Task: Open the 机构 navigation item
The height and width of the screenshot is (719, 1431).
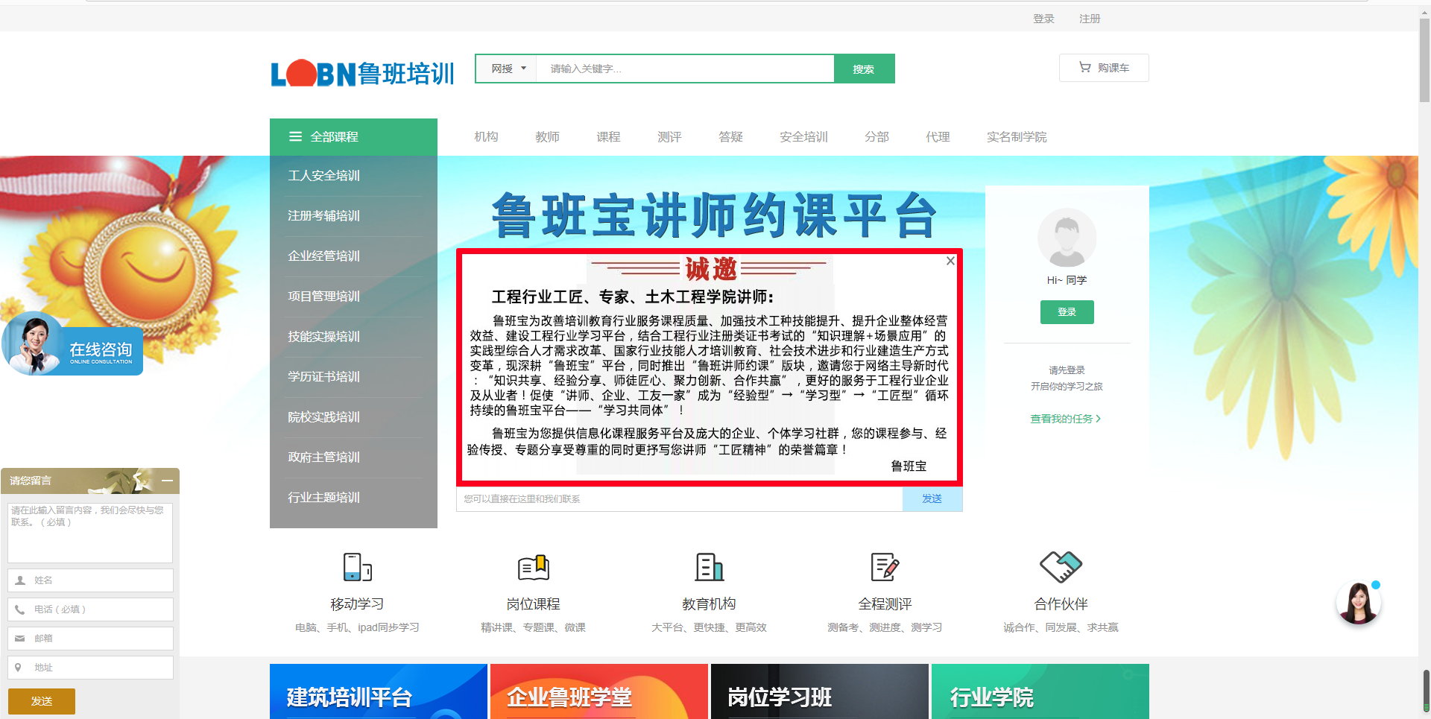Action: [486, 136]
